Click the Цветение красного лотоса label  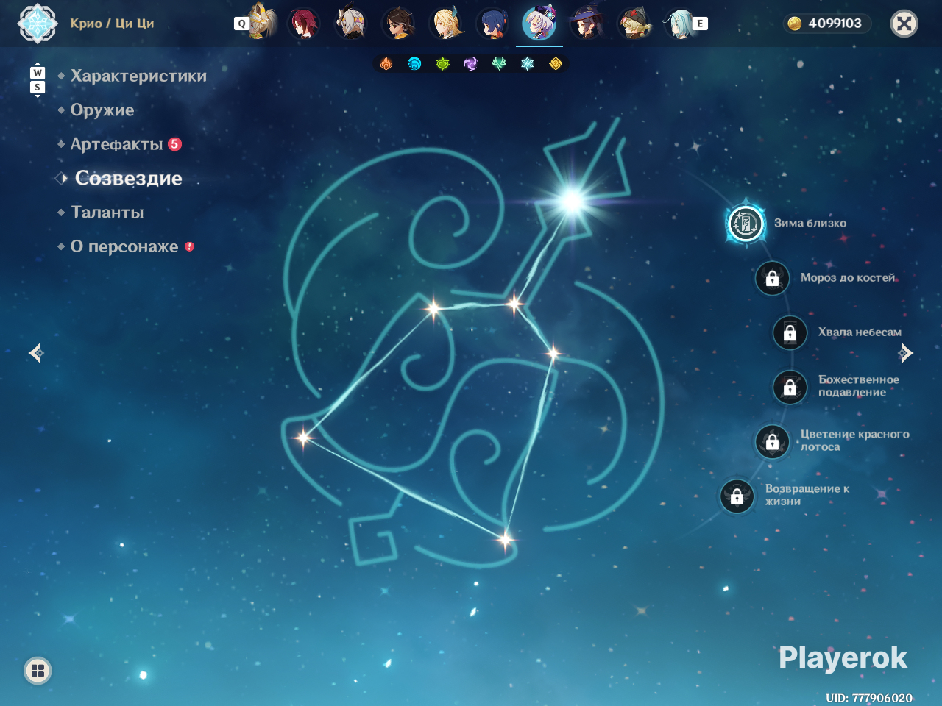pos(855,441)
